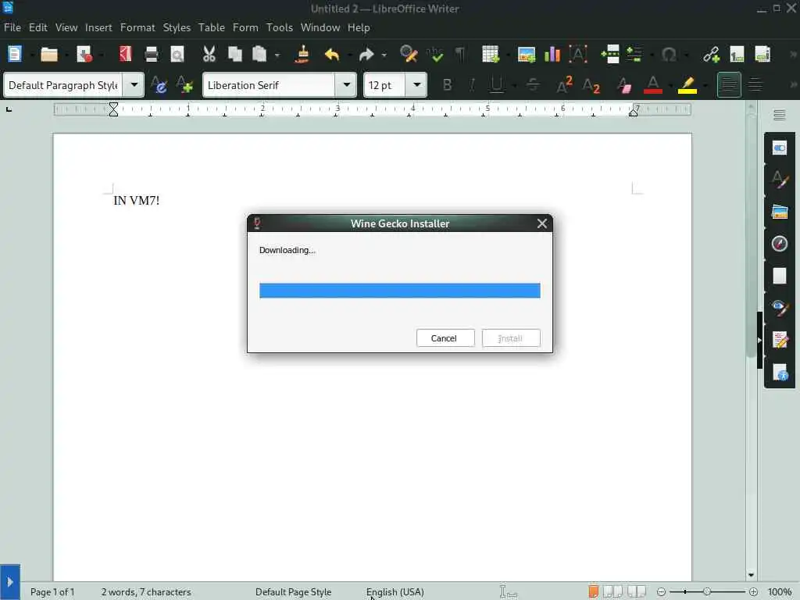Insert a chart icon
This screenshot has height=600, width=800.
(x=552, y=54)
